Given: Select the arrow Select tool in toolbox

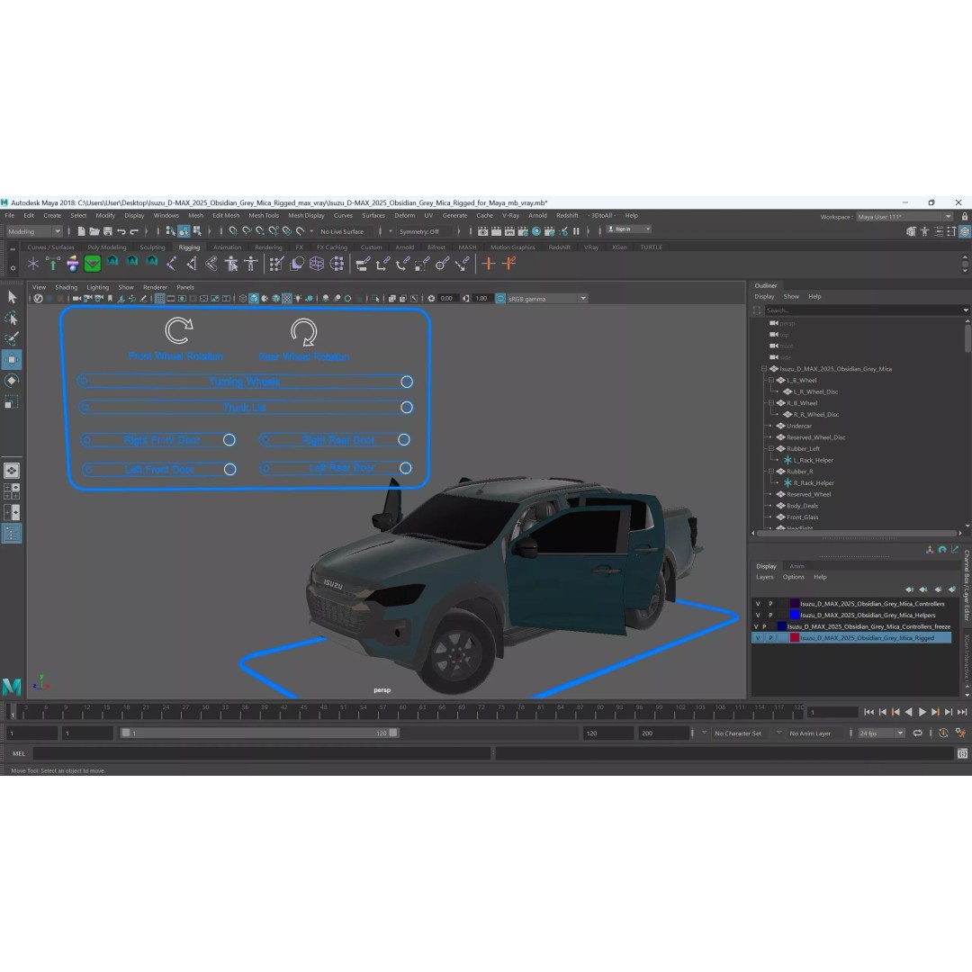Looking at the screenshot, I should tap(12, 298).
